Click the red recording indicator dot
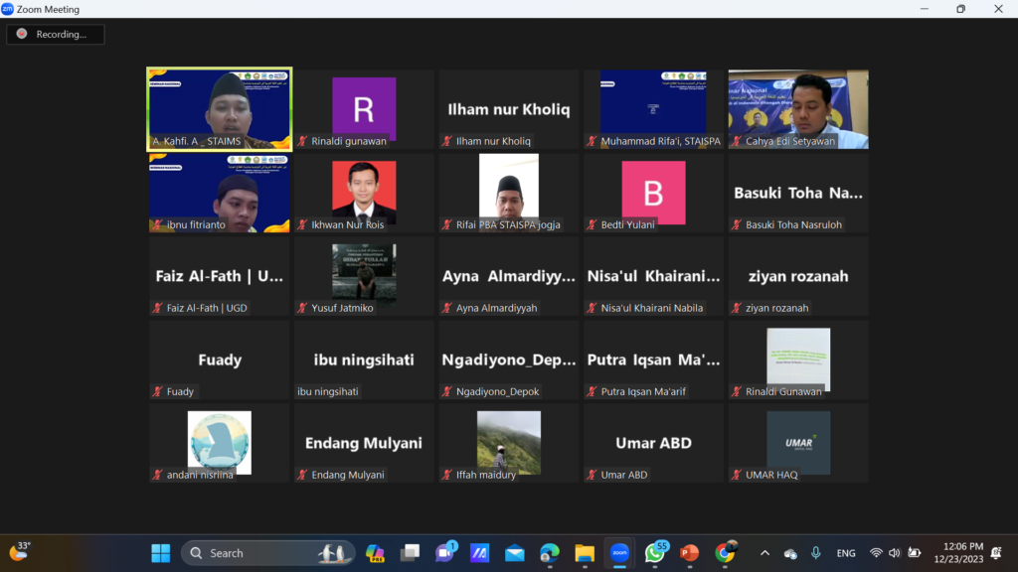Screen dimensions: 1018x572 [22, 34]
